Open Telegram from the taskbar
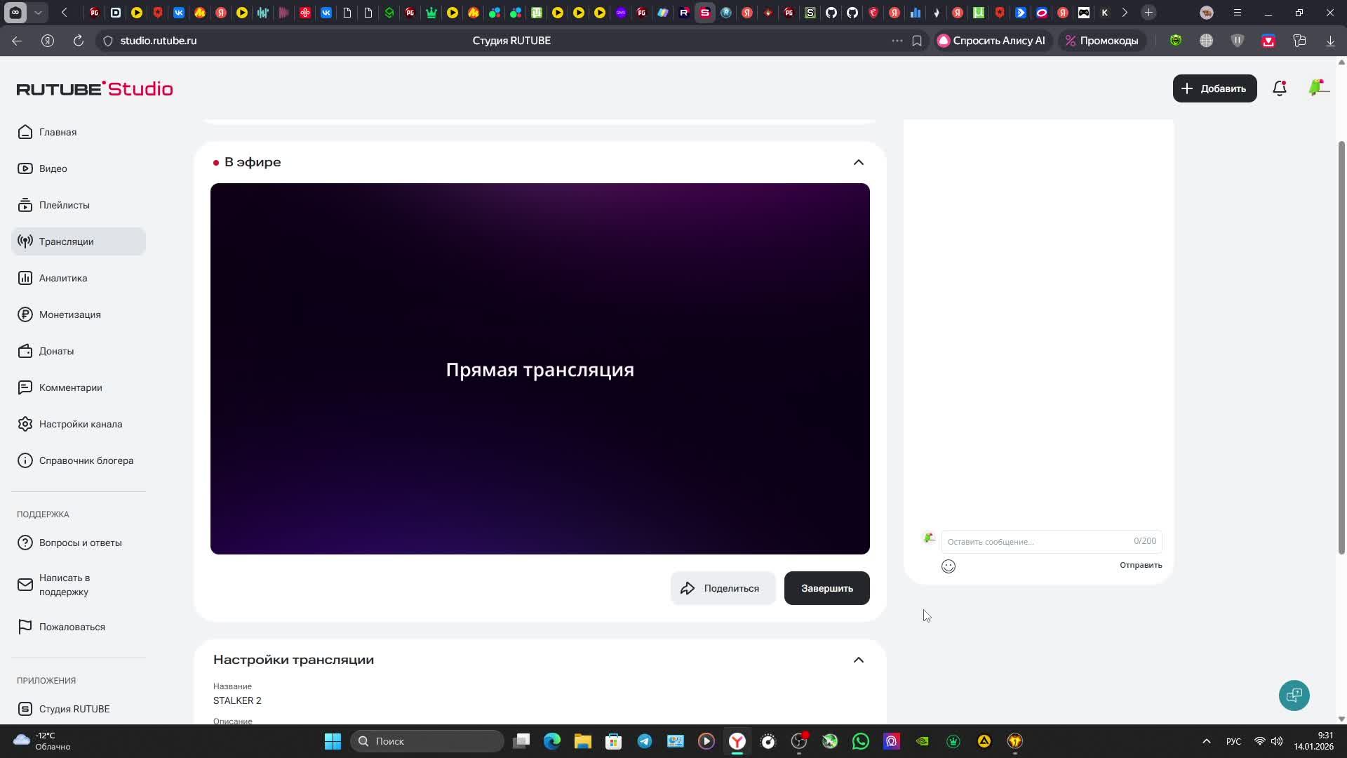 pos(644,741)
